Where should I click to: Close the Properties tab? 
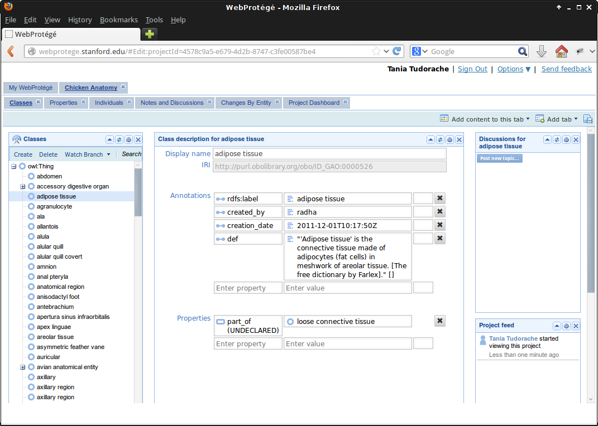coord(83,101)
